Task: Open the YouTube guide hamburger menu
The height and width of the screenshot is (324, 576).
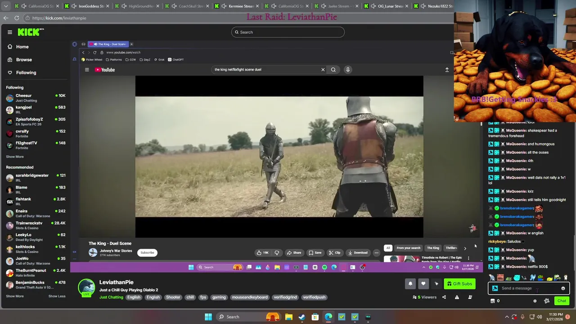Action: click(x=87, y=70)
